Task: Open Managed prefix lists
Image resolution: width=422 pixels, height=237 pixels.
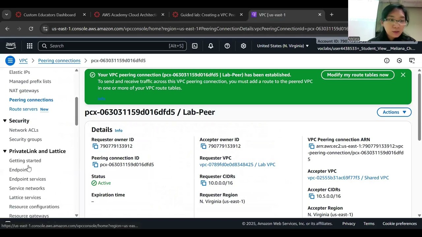Action: click(30, 81)
